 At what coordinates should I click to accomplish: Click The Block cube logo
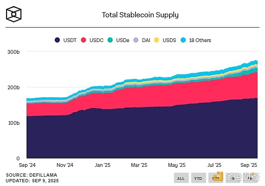pyautogui.click(x=14, y=14)
